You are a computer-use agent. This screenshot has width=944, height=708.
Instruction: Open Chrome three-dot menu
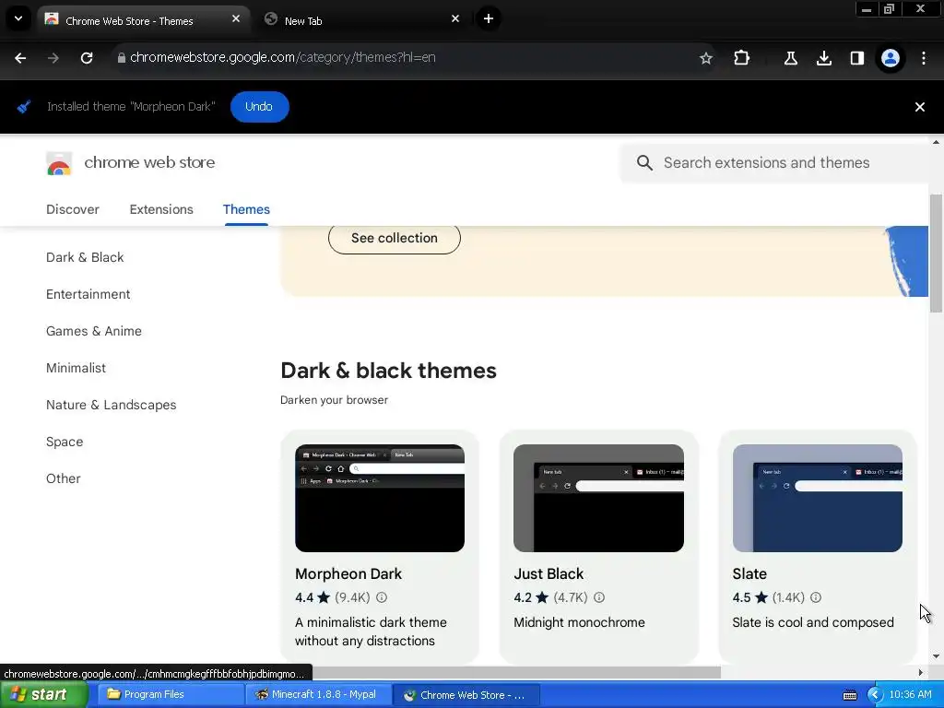924,58
